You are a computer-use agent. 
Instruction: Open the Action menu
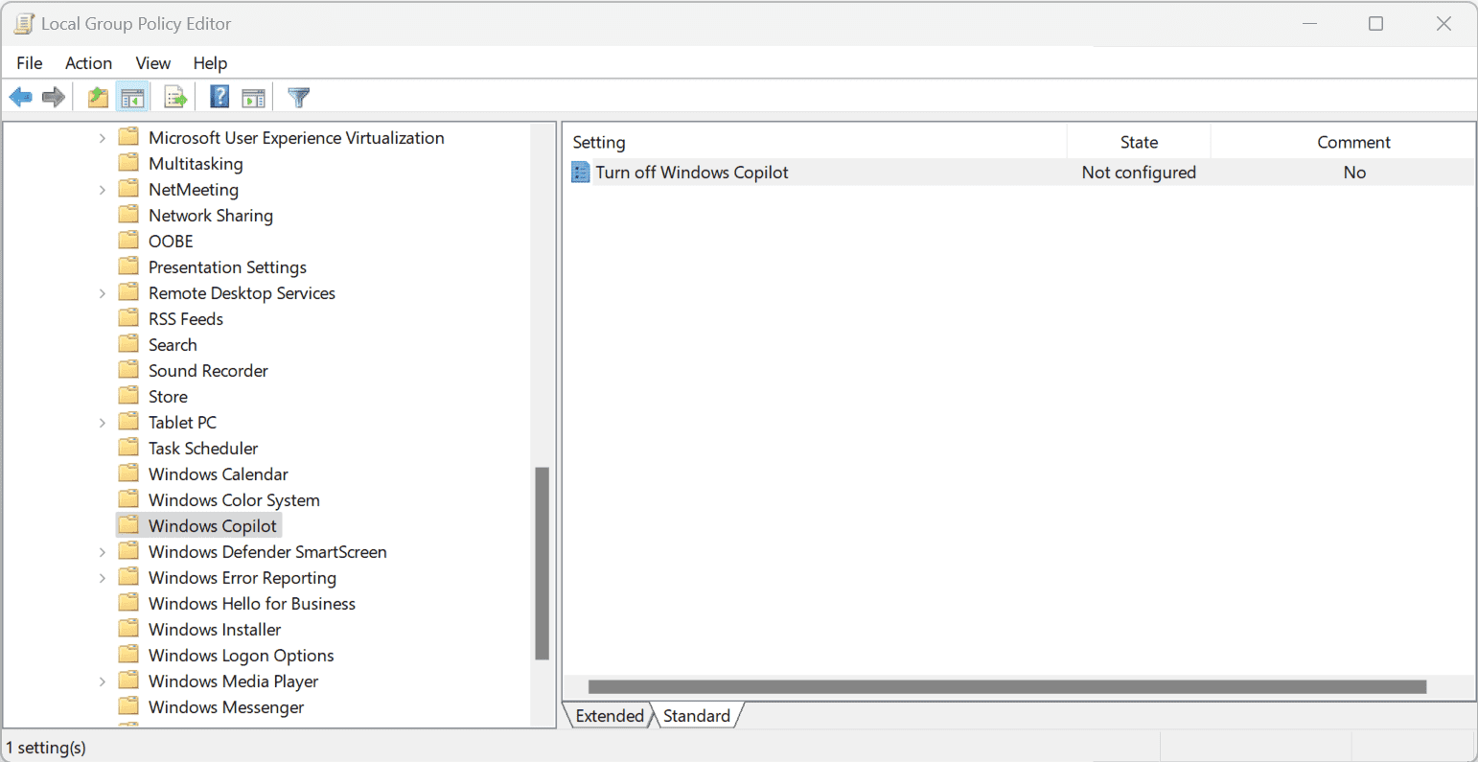click(88, 63)
